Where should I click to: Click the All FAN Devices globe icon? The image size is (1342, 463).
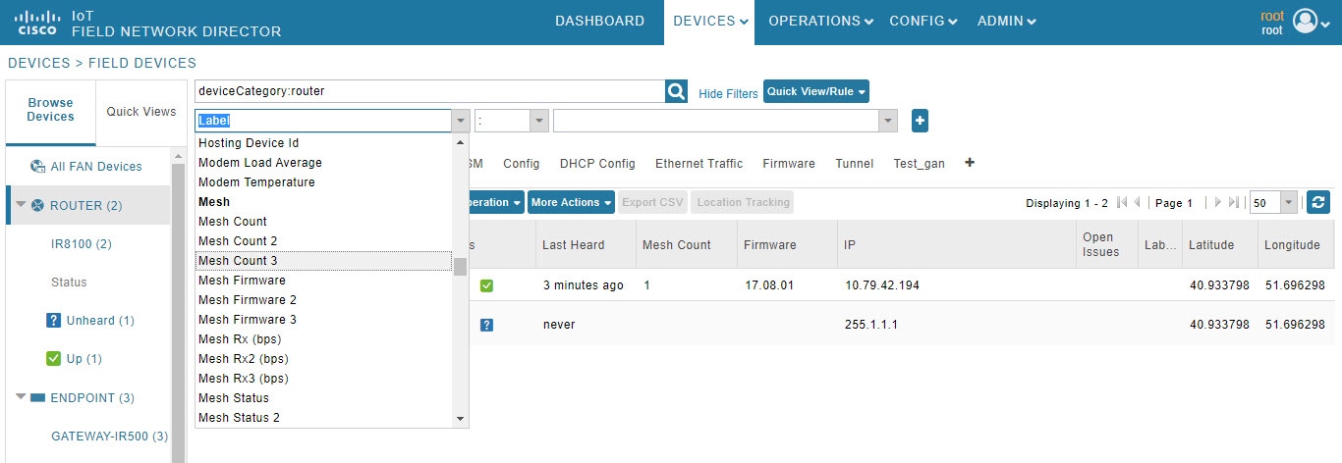tap(37, 167)
